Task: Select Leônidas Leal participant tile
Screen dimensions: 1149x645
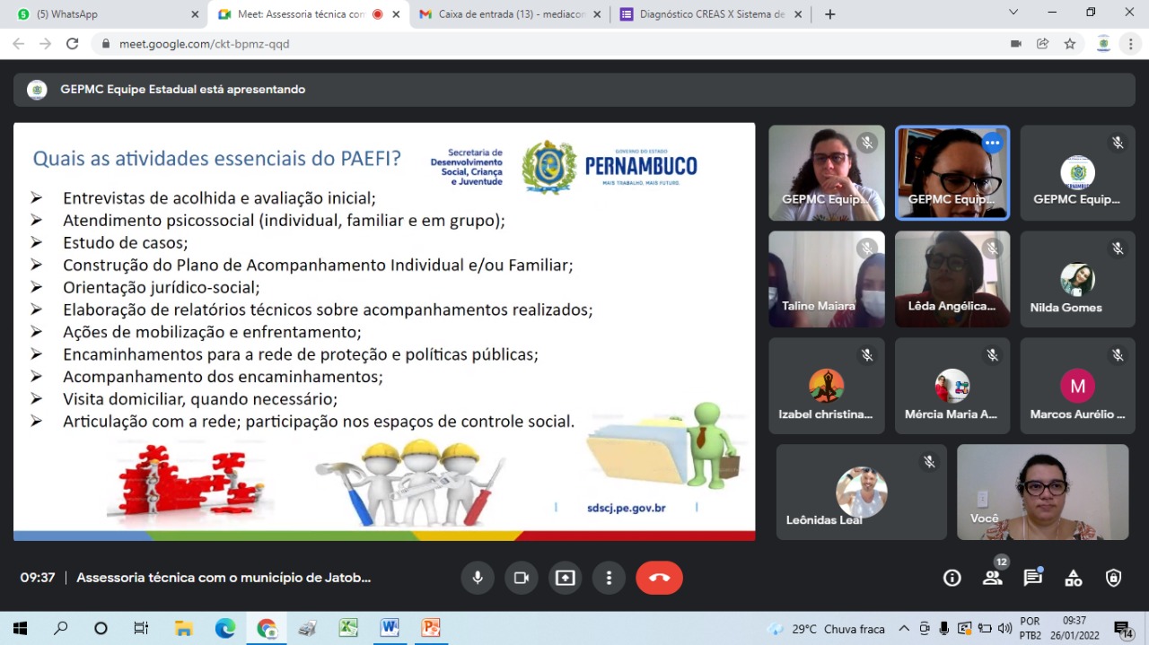Action: 861,492
